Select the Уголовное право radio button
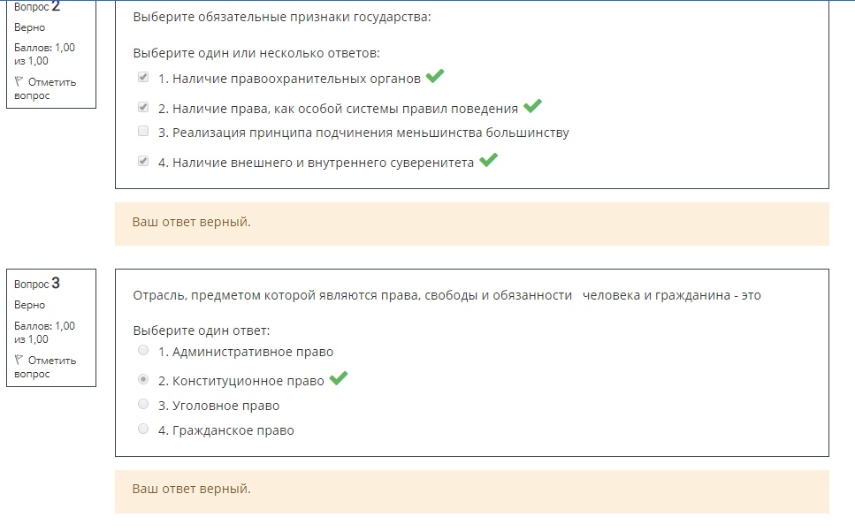This screenshot has width=855, height=532. (x=143, y=405)
